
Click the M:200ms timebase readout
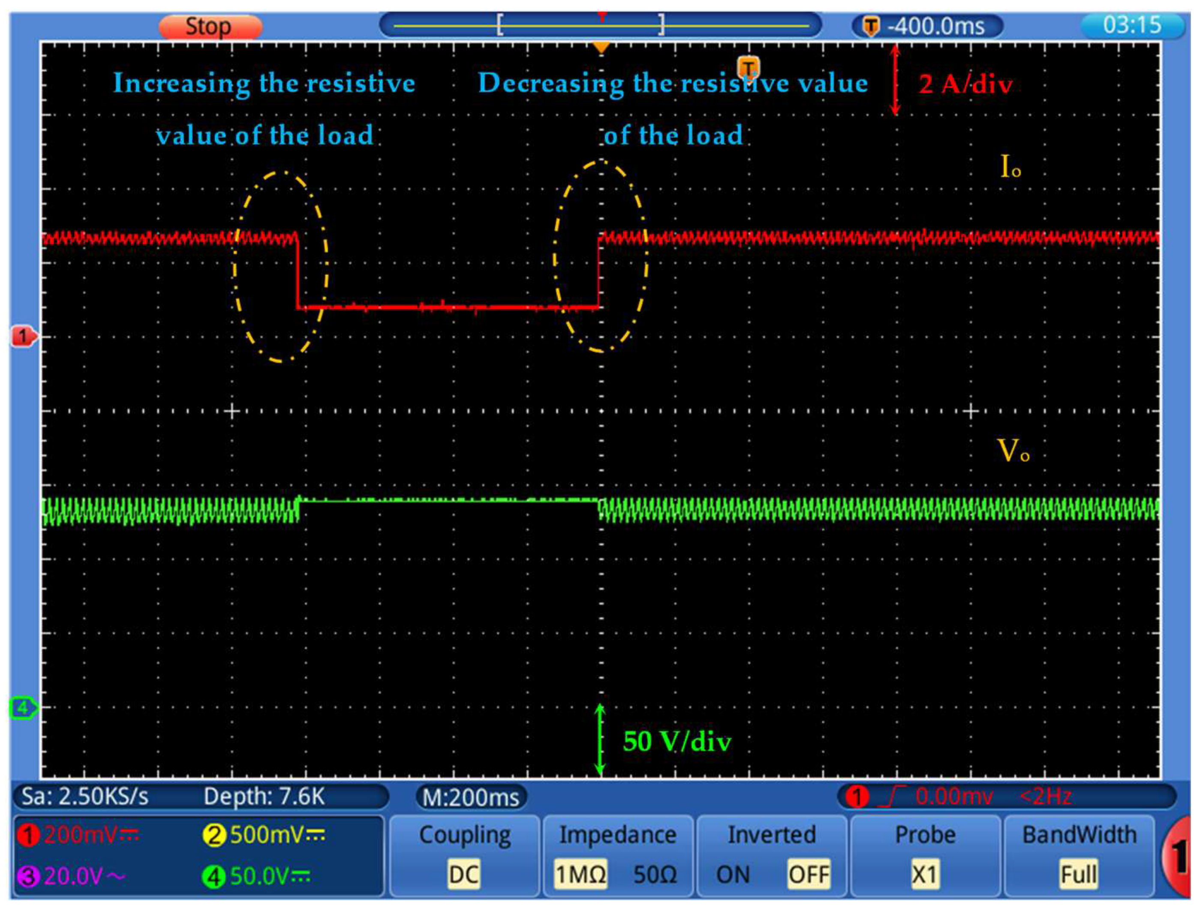(x=471, y=797)
